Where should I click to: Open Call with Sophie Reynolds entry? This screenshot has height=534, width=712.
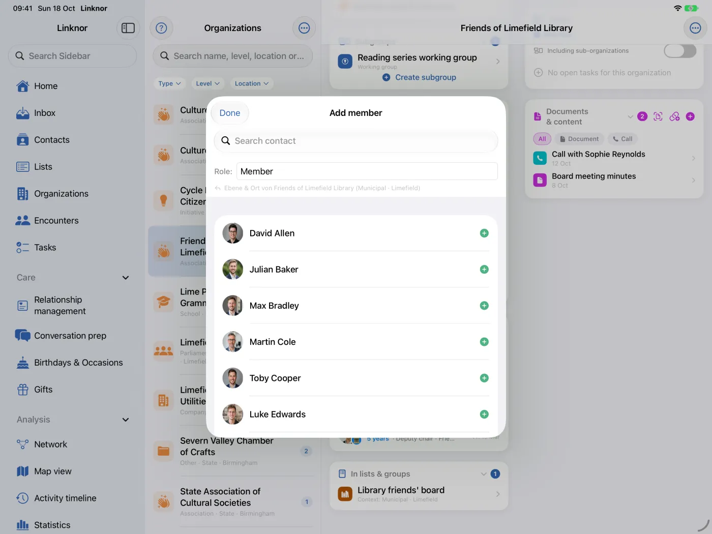614,158
